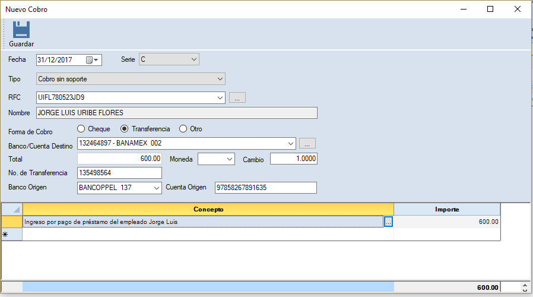Select the Cheque payment option
This screenshot has width=533, height=297.
(x=81, y=129)
